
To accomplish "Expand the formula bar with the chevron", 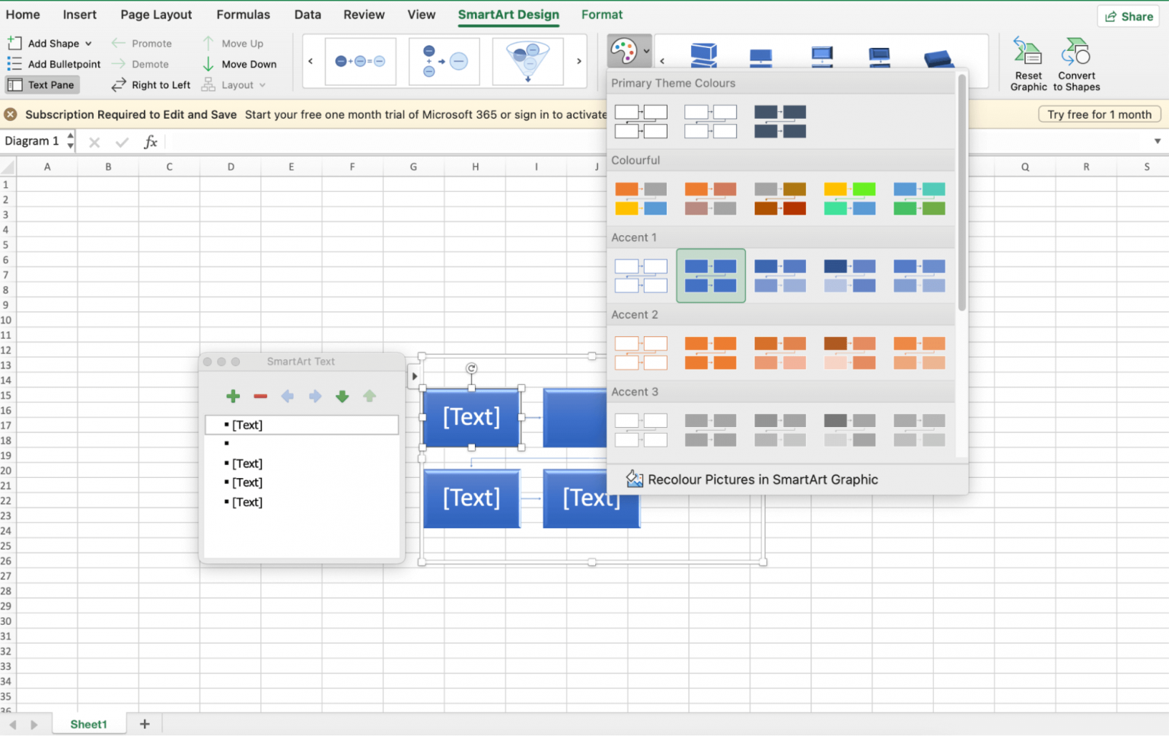I will point(1156,141).
